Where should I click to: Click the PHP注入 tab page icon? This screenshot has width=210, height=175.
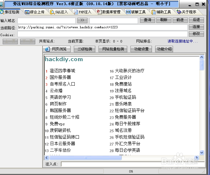tap(76, 12)
